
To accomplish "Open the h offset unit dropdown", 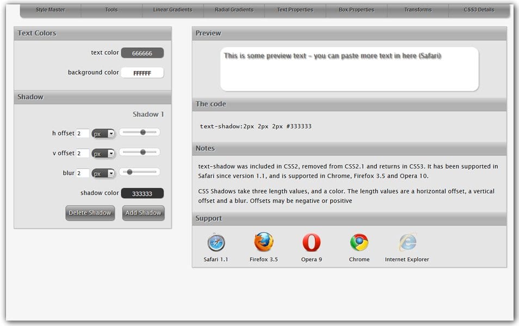I will coord(103,134).
